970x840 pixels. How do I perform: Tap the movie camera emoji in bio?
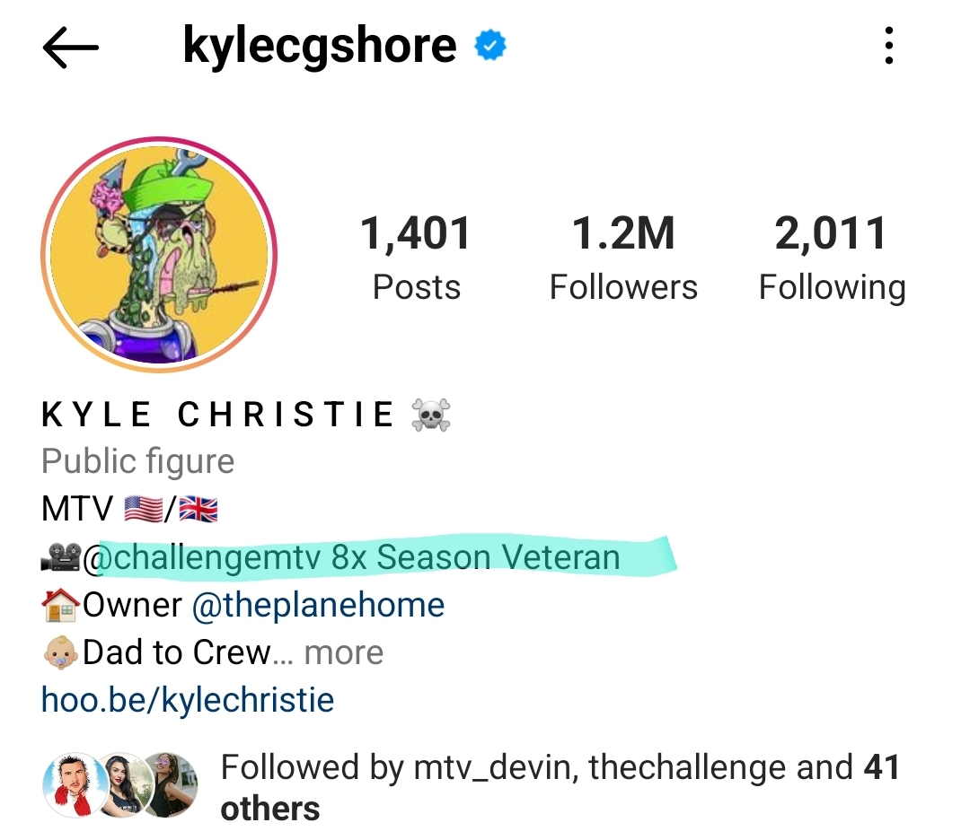click(61, 557)
